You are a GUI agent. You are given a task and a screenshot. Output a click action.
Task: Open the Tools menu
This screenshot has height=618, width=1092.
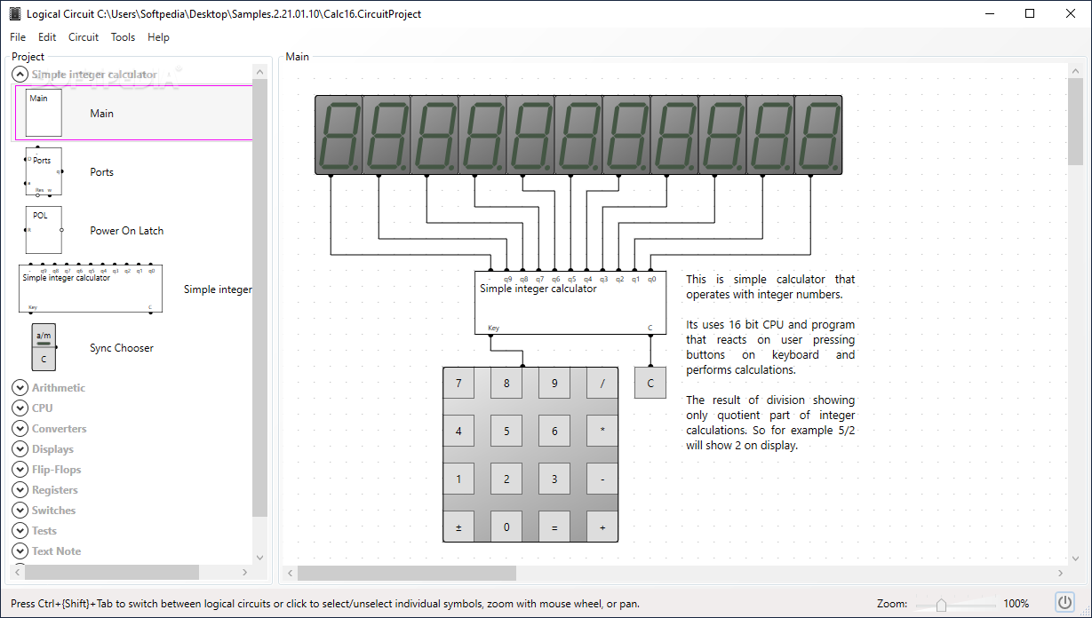pos(123,37)
